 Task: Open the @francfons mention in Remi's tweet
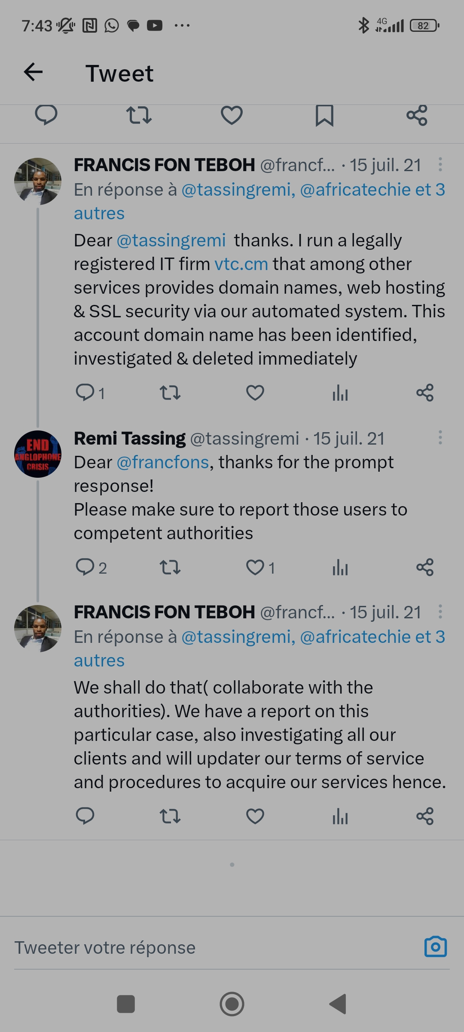pyautogui.click(x=163, y=462)
